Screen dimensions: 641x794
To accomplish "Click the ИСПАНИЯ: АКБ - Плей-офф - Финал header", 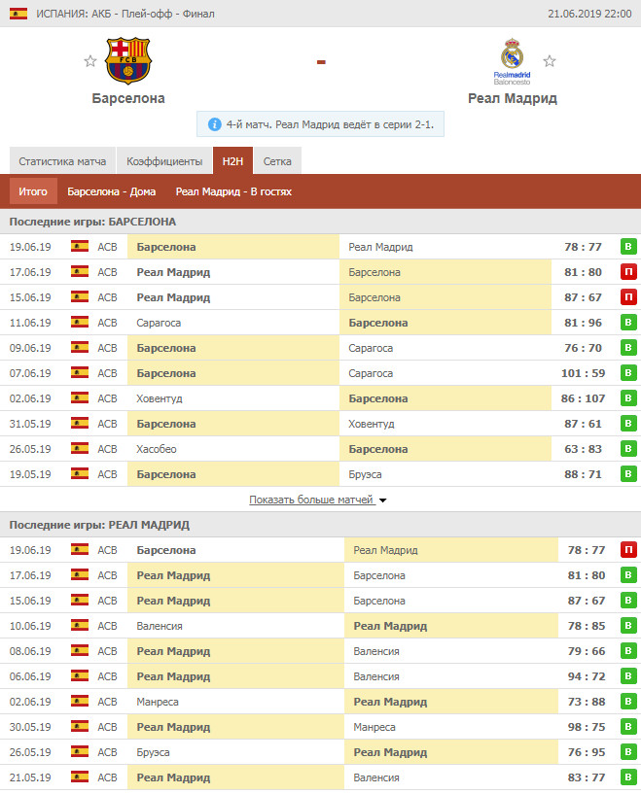I will point(125,14).
